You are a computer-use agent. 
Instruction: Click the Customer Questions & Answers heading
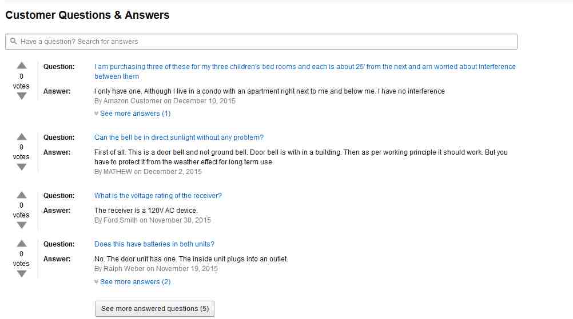(x=87, y=15)
